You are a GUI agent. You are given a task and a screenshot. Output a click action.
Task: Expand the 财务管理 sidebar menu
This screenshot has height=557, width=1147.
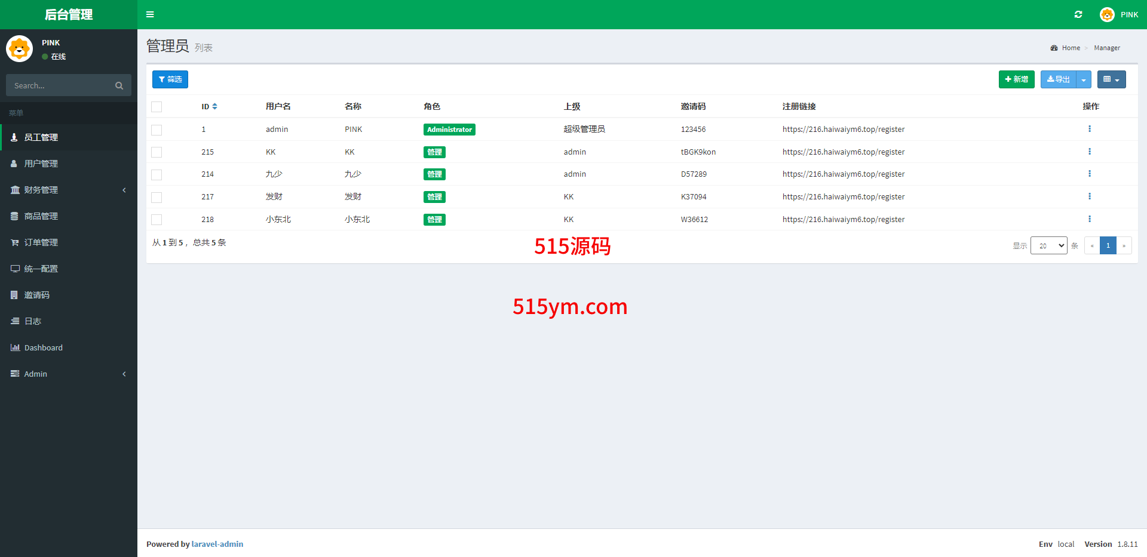pos(41,190)
